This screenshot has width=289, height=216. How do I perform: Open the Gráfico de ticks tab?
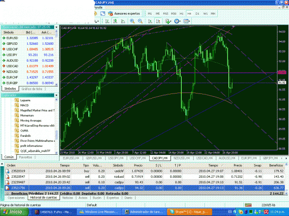32,89
